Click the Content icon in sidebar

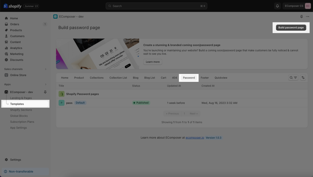point(6,42)
